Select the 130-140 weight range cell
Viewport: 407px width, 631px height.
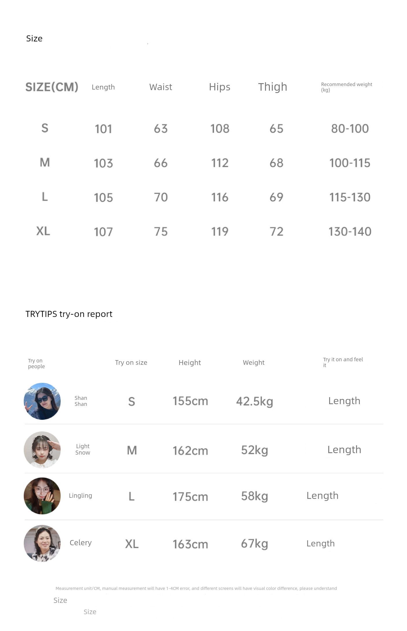350,231
